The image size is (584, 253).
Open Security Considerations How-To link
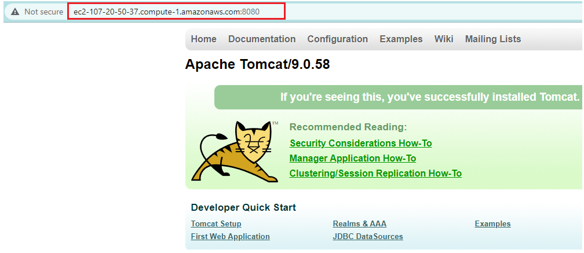click(x=360, y=143)
